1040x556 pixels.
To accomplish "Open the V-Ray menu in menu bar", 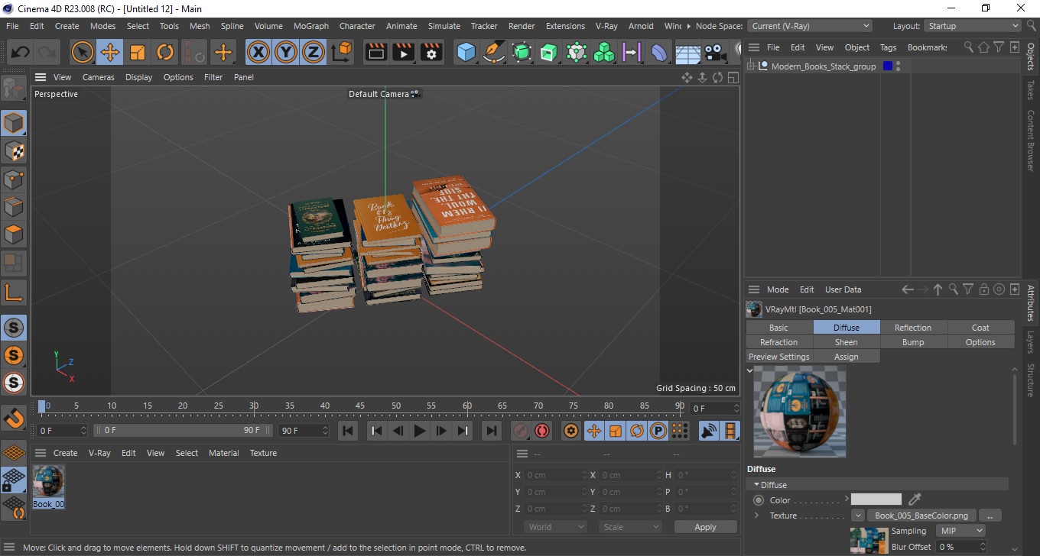I will [x=606, y=26].
